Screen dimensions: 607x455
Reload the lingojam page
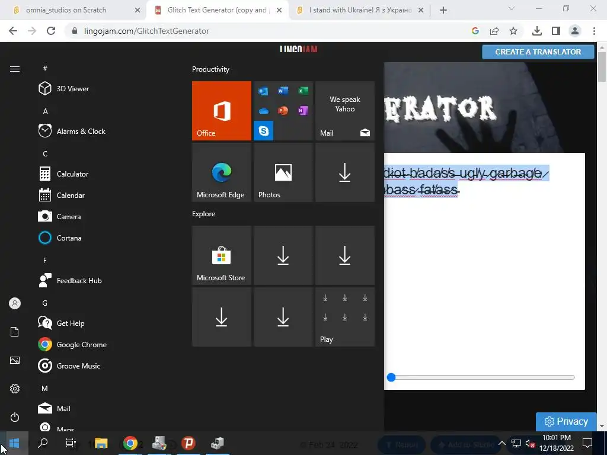[x=51, y=31]
